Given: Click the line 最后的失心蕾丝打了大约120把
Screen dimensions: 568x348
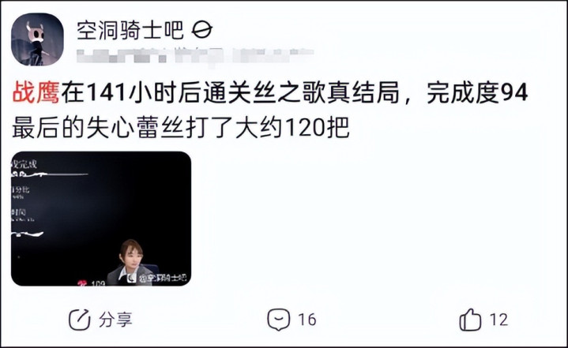Looking at the screenshot, I should 181,128.
